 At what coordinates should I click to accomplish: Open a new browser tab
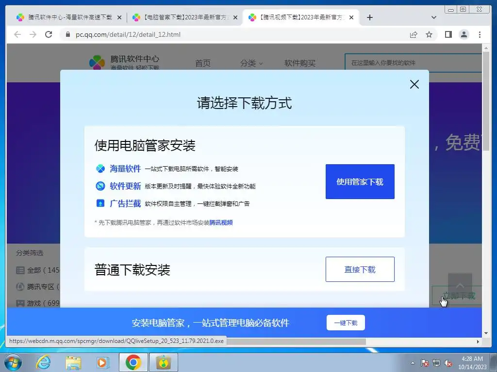click(369, 17)
